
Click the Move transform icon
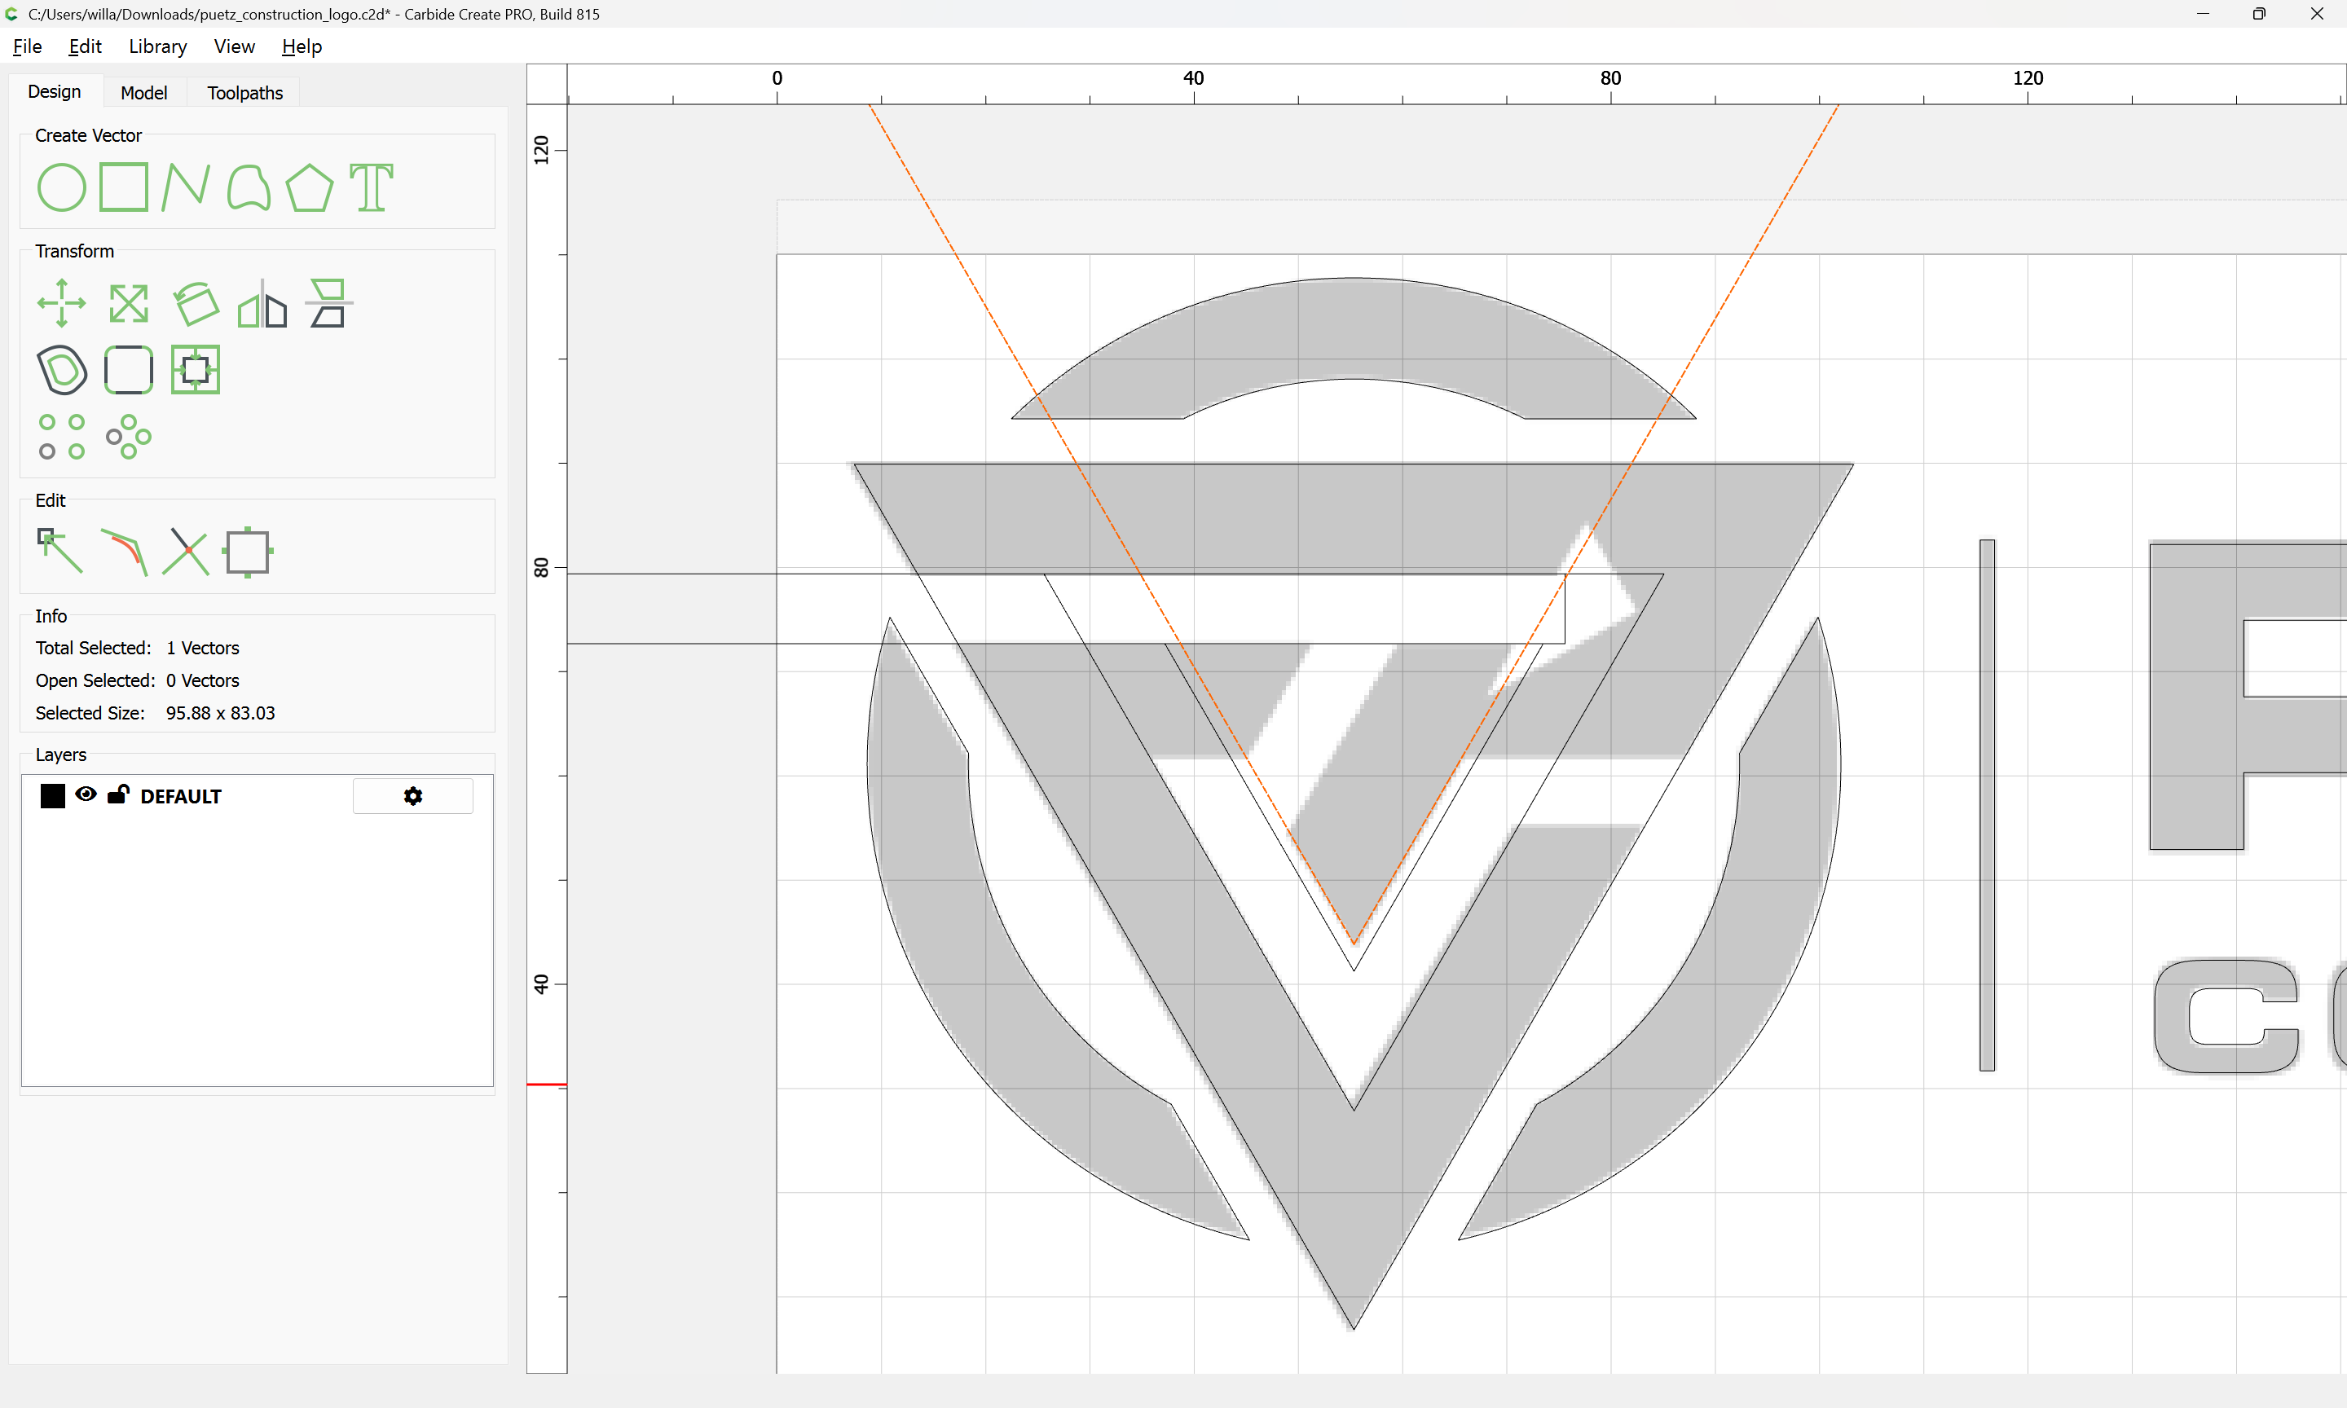pos(62,304)
